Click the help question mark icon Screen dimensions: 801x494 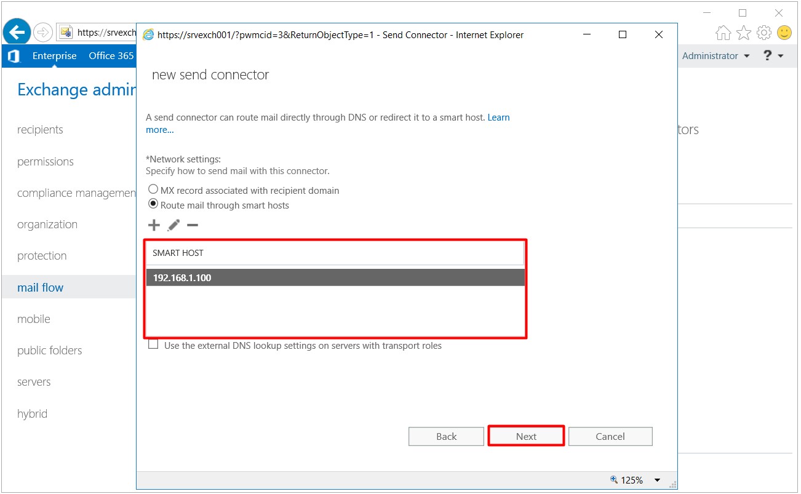click(x=767, y=55)
